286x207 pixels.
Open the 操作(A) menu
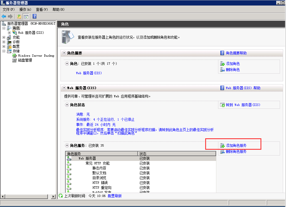coord(25,9)
